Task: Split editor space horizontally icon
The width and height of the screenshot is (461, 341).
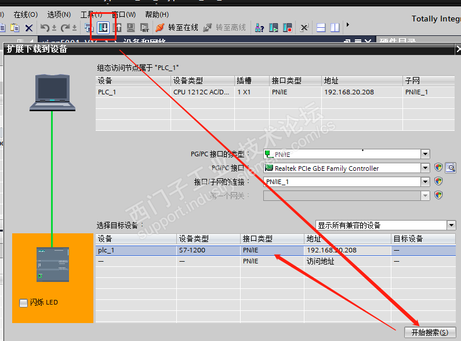Action: click(321, 28)
